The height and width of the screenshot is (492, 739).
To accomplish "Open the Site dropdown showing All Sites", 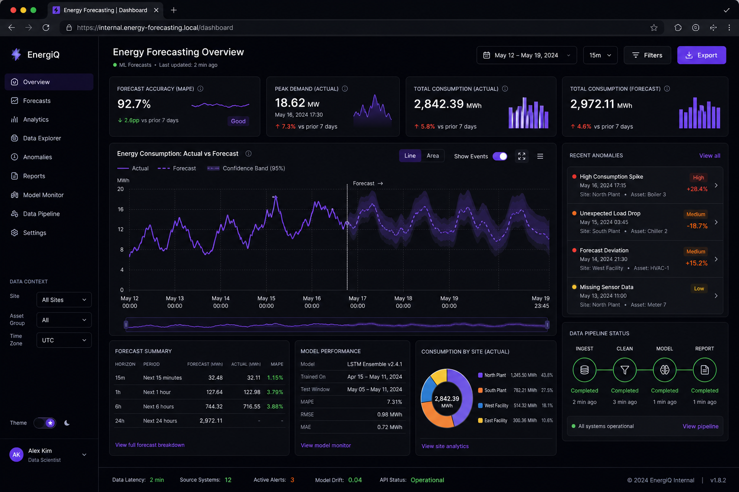I will (x=64, y=300).
